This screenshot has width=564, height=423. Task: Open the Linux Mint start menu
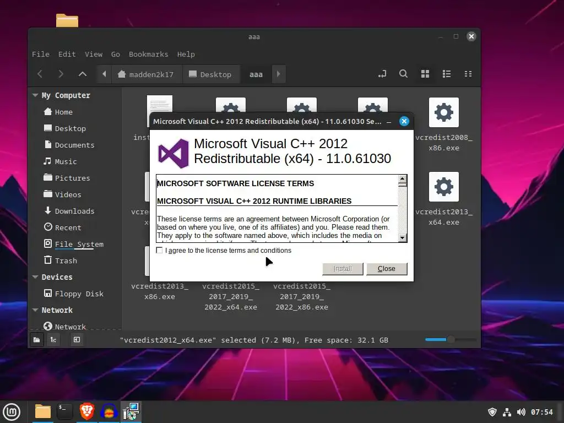click(x=12, y=412)
